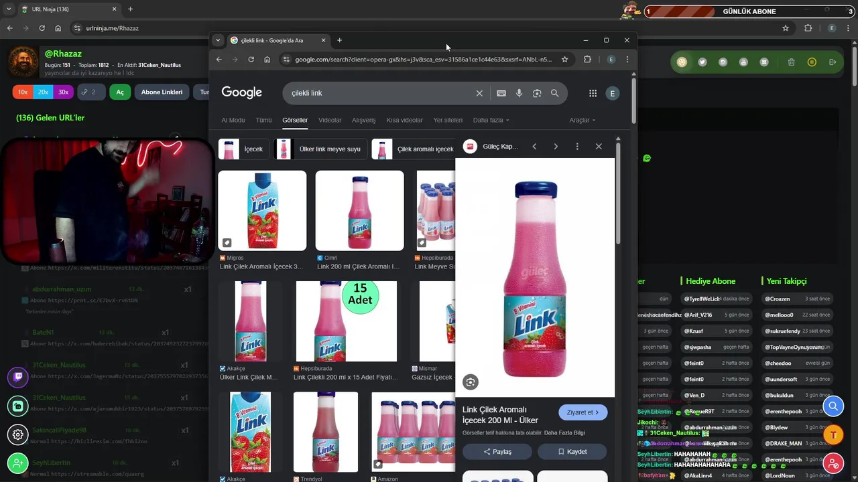Screen dimensions: 858x482
Task: Open the on-screen keyboard in Google search
Action: (501, 93)
